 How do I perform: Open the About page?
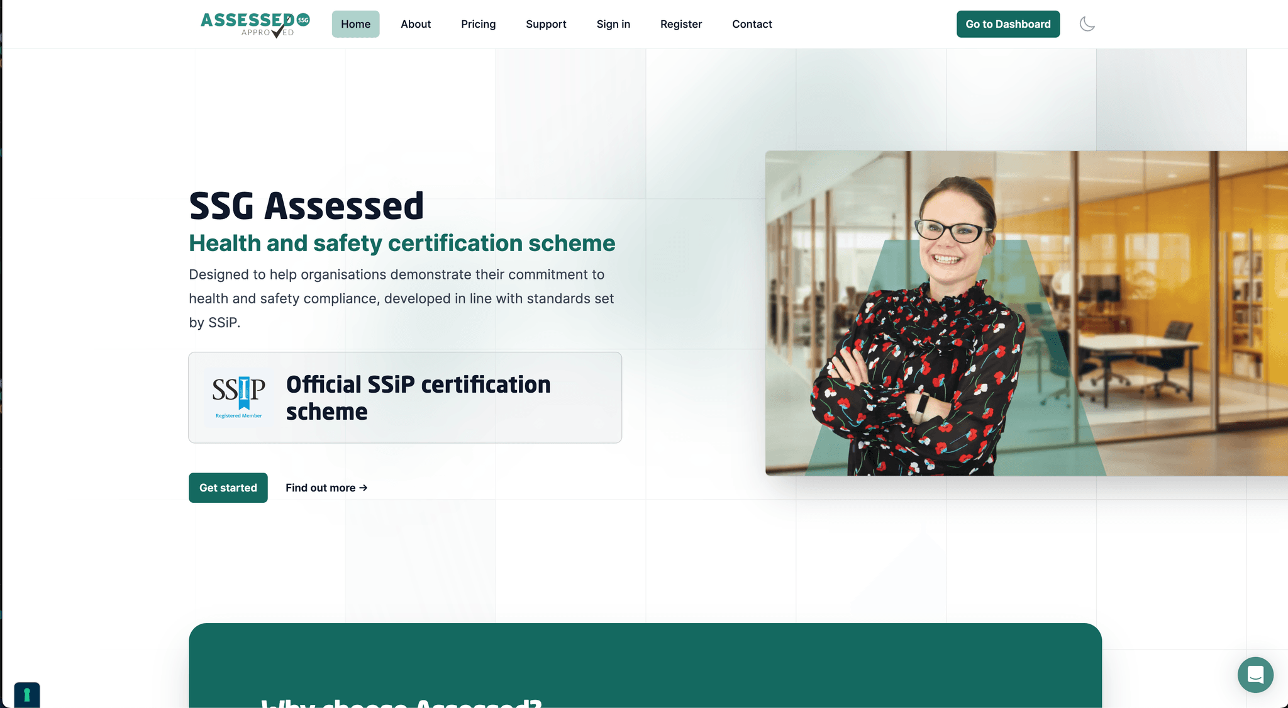click(416, 24)
